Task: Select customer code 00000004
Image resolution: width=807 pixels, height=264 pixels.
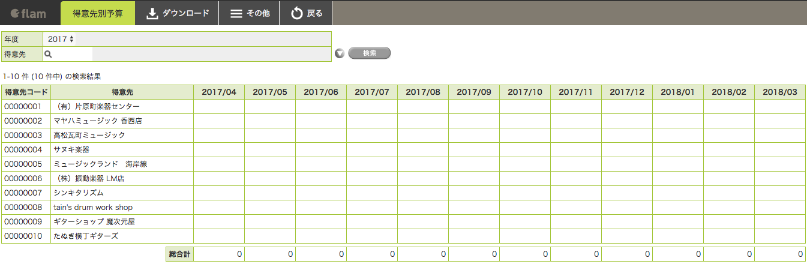Action: pyautogui.click(x=23, y=150)
